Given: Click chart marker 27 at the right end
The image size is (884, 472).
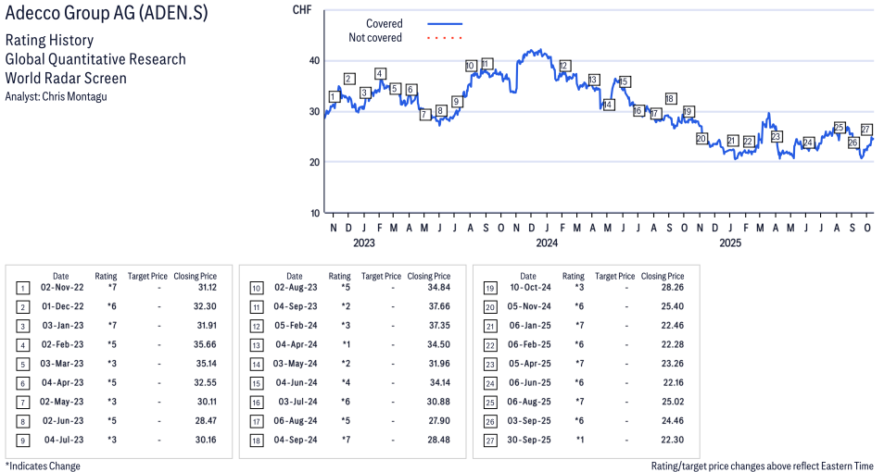Looking at the screenshot, I should pos(866,130).
